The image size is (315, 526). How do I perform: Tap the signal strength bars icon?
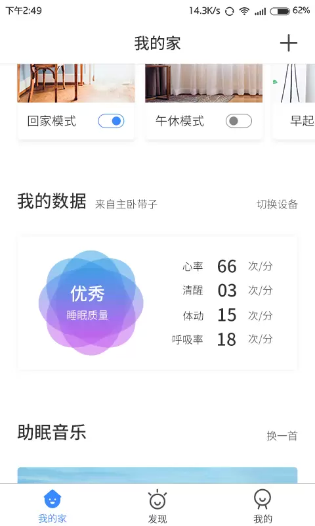(x=260, y=12)
